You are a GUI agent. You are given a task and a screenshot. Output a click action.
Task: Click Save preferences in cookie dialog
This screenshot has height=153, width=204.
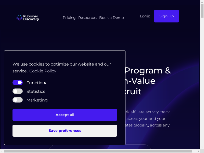[65, 131]
